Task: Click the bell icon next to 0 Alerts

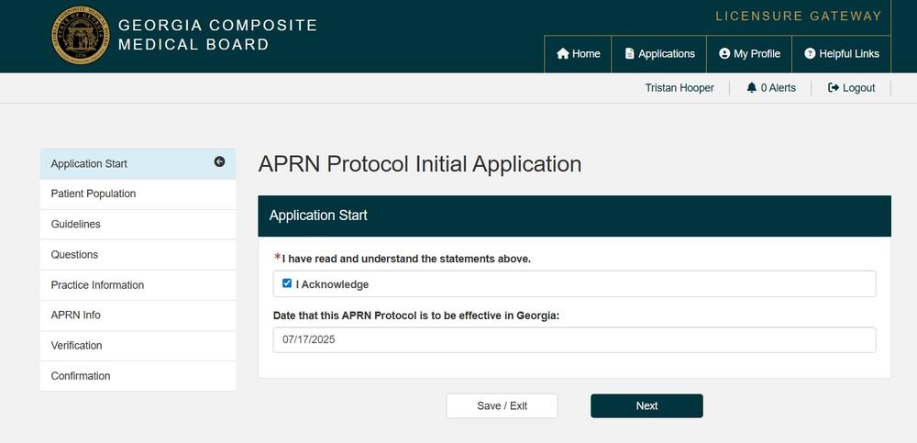Action: point(752,88)
